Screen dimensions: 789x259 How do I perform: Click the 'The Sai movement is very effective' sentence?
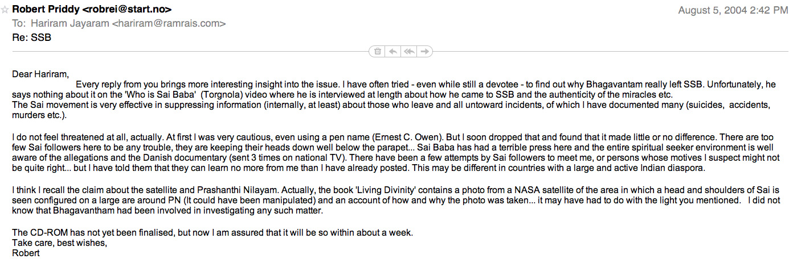(171, 106)
